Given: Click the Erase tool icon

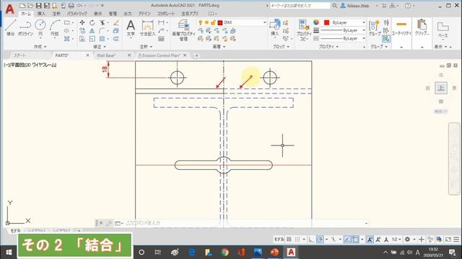Looking at the screenshot, I should pos(116,22).
